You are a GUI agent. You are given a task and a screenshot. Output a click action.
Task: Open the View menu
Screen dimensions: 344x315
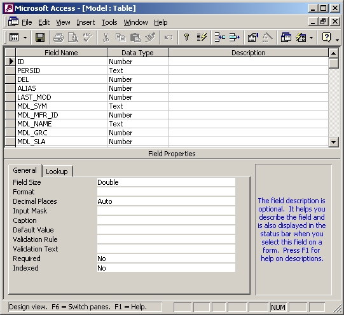click(63, 22)
